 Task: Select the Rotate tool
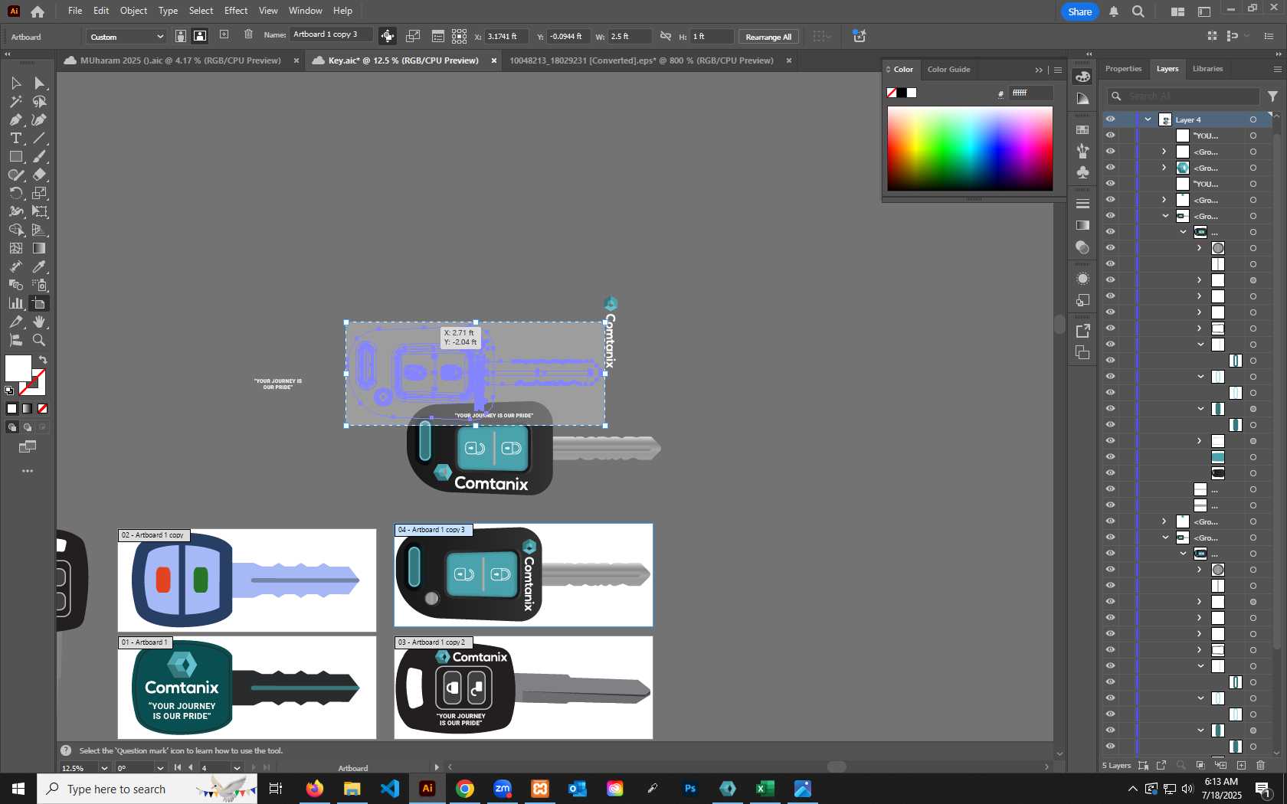[x=15, y=193]
